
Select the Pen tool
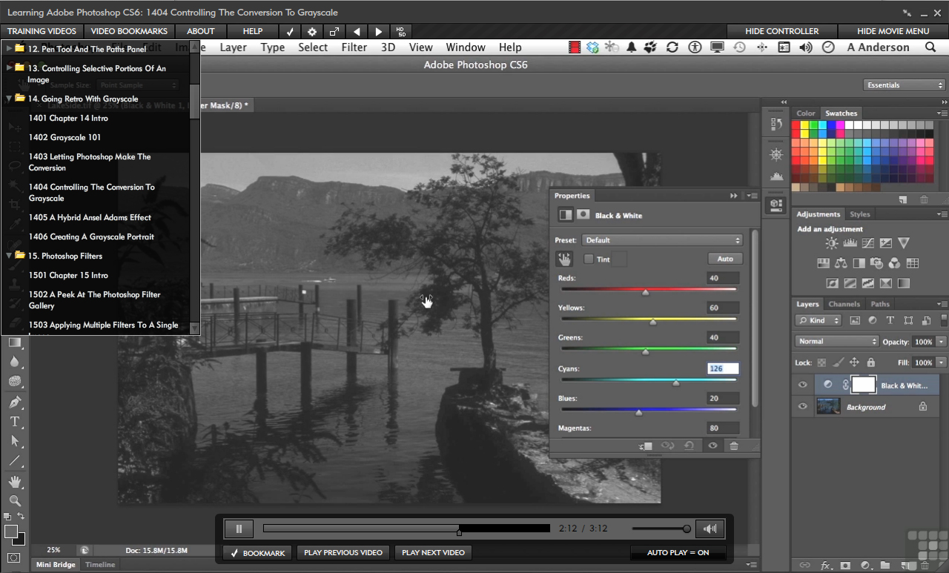[x=15, y=402]
